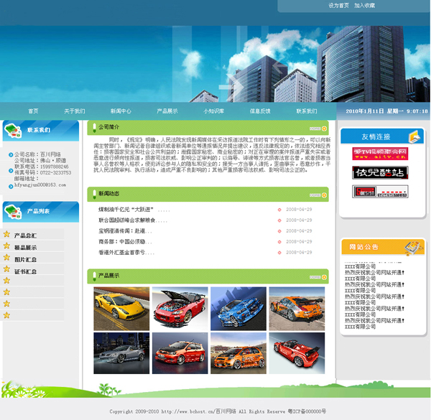The width and height of the screenshot is (431, 420).
Task: Click the red aitv.cn link banner
Action: coord(380,154)
